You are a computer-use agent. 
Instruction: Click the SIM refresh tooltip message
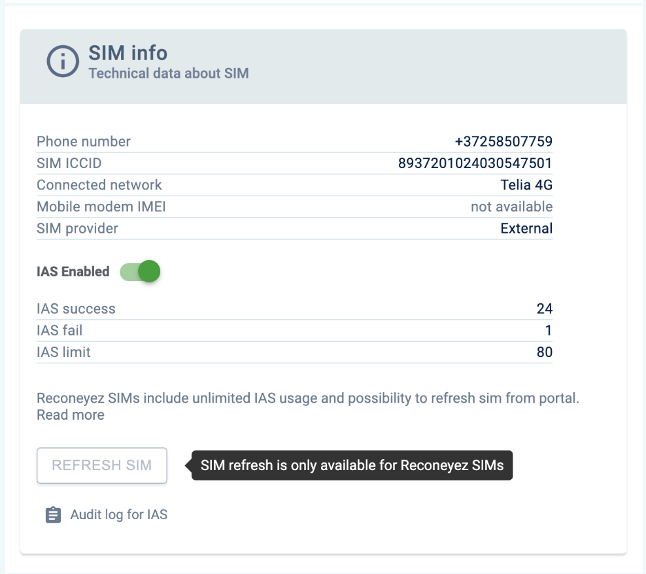[352, 465]
